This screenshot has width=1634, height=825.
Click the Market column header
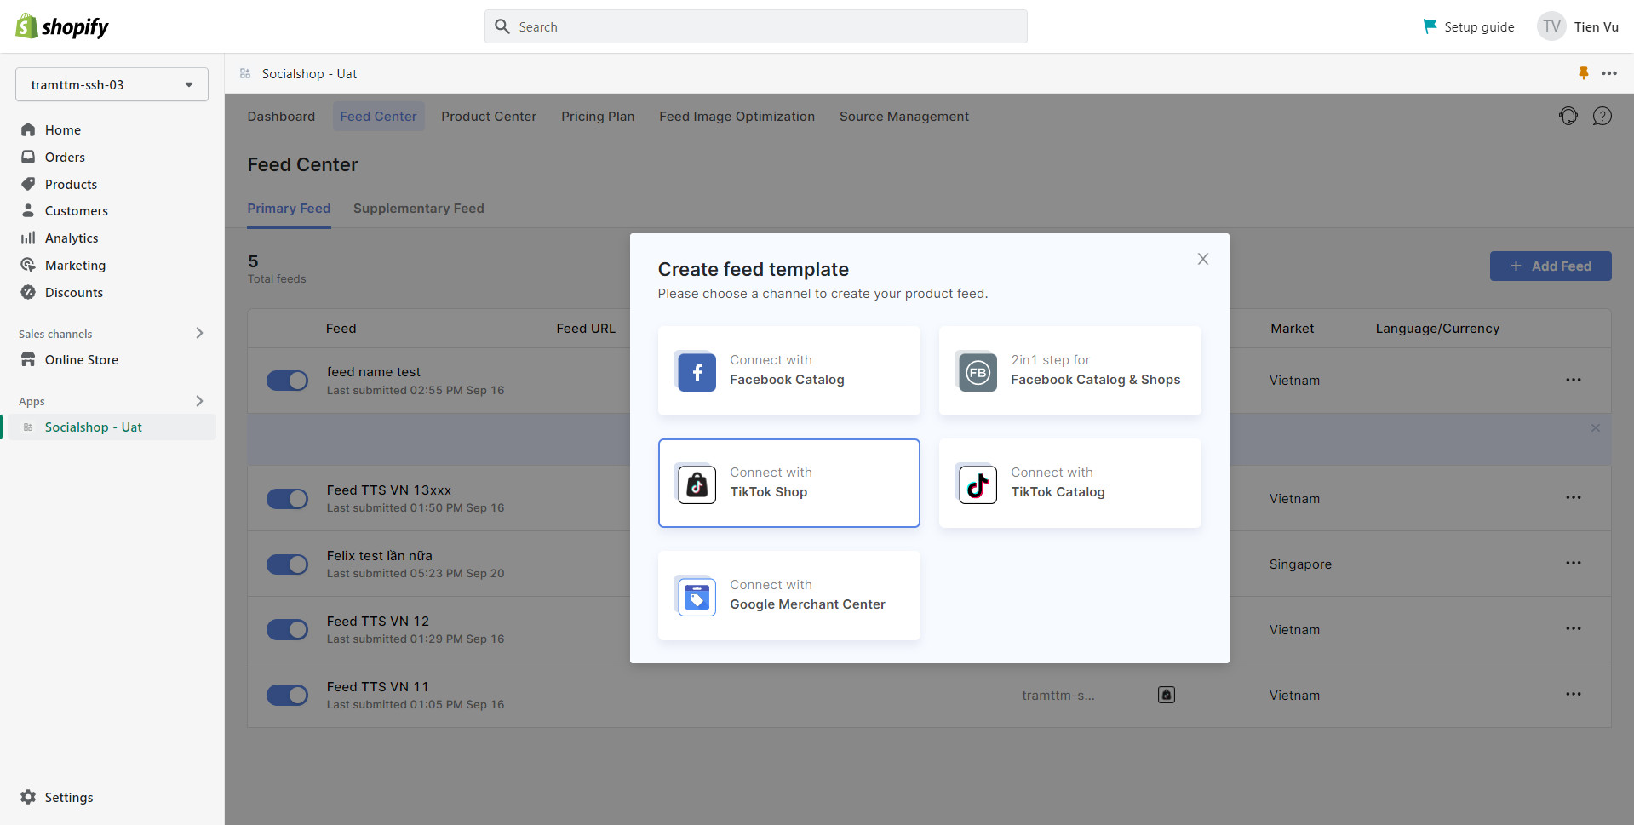tap(1292, 328)
